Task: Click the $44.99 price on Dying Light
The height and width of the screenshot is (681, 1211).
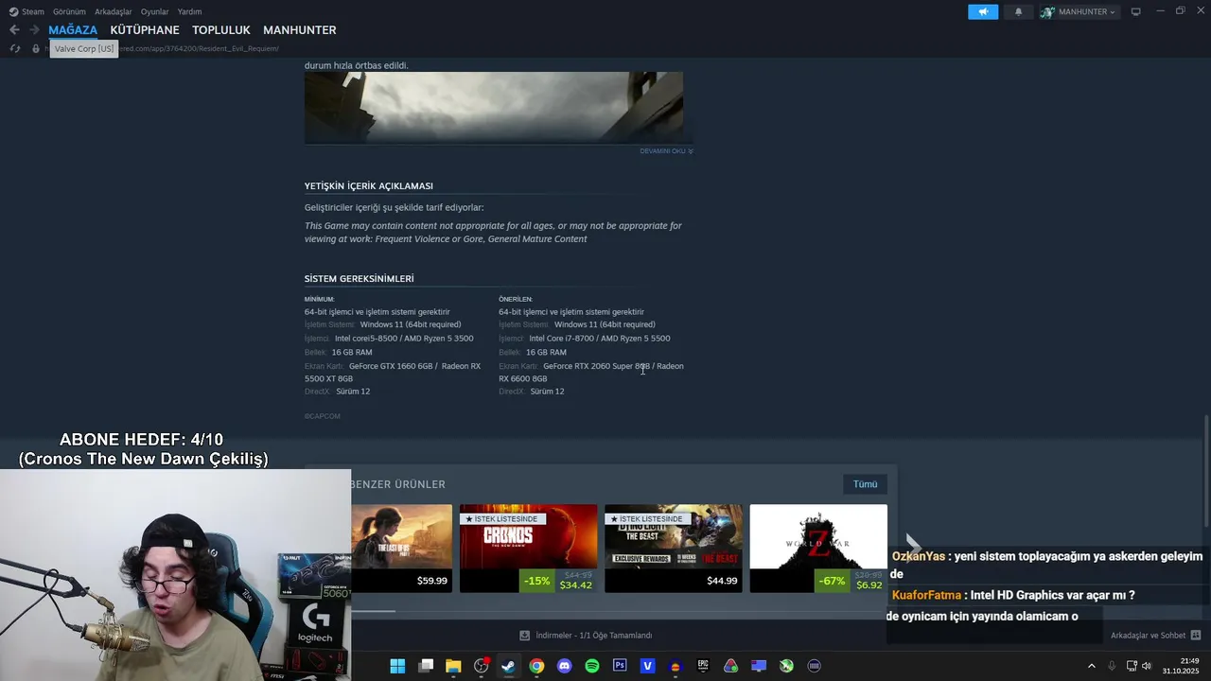Action: coord(722,581)
